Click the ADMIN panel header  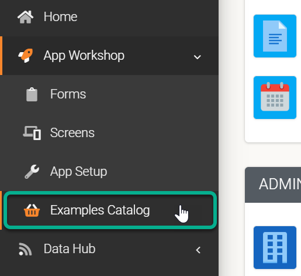[273, 185]
